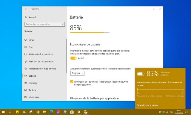Focus the Rechercher un paramètre search box
191x115 pixels.
click(x=44, y=24)
